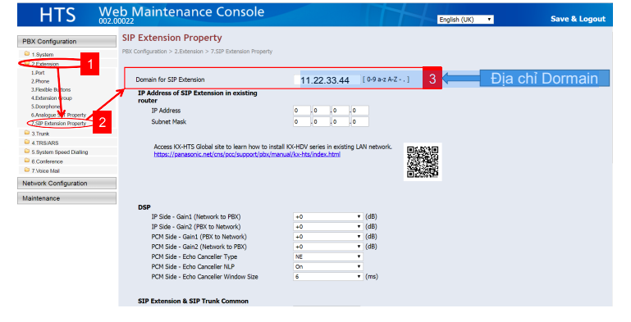Expand the Maintenance menu

(66, 198)
